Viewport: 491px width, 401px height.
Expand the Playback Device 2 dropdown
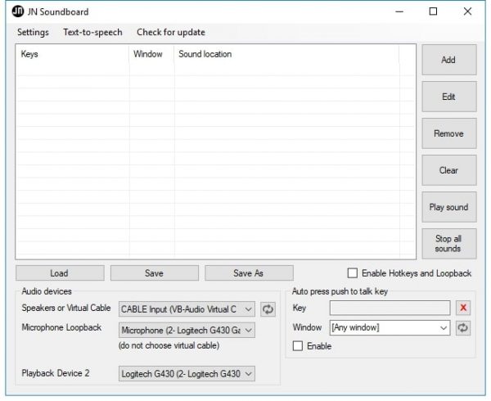click(x=248, y=374)
